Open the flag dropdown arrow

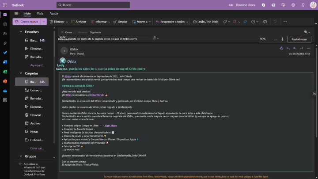tap(239, 22)
